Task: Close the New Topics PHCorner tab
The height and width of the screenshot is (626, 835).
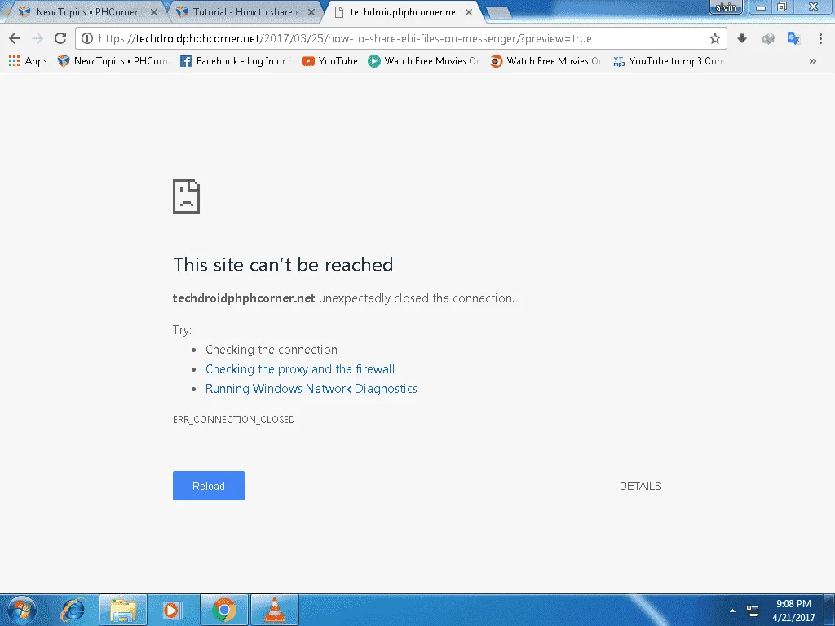Action: (154, 11)
